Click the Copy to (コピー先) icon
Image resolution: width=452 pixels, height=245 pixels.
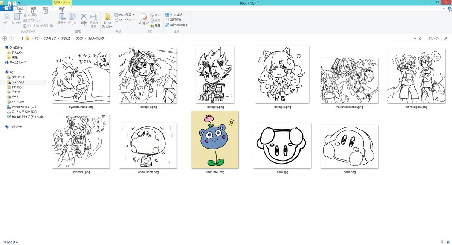[72, 17]
